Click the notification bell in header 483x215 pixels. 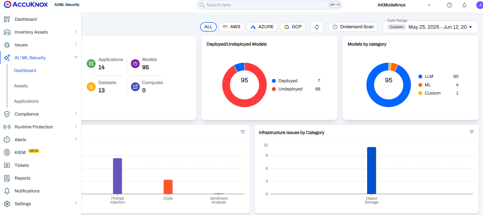[464, 5]
